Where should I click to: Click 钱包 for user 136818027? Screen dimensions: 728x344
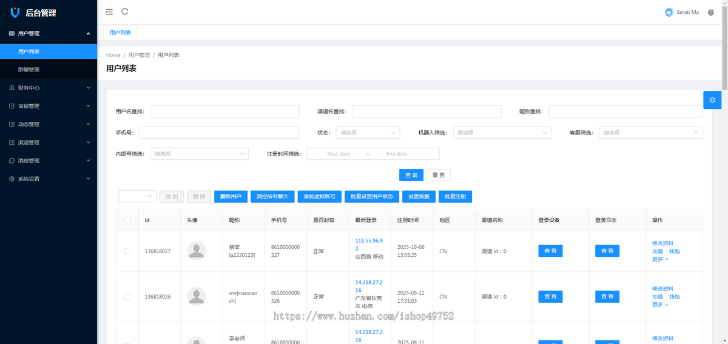click(x=674, y=251)
